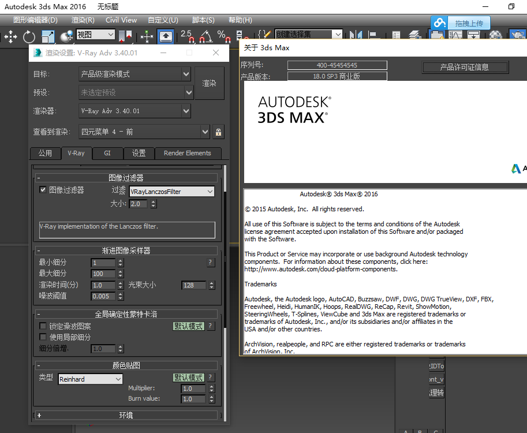Click help ? button in 颜色贴图 rollout
527x433 pixels.
210,377
